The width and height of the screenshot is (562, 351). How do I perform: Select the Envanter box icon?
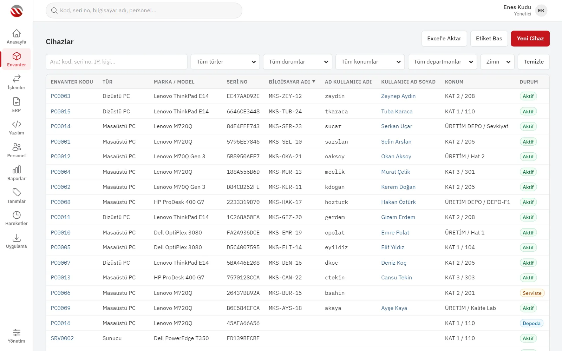coord(17,56)
